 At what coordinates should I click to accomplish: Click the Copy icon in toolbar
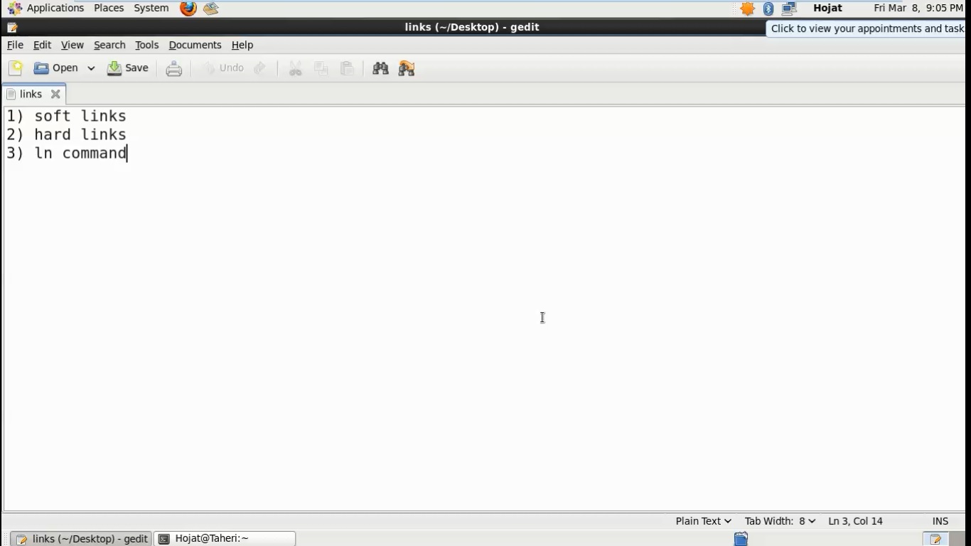point(321,68)
